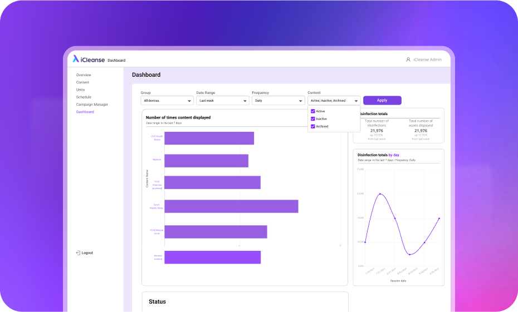Click the Malaria bar in the chart

click(x=206, y=161)
